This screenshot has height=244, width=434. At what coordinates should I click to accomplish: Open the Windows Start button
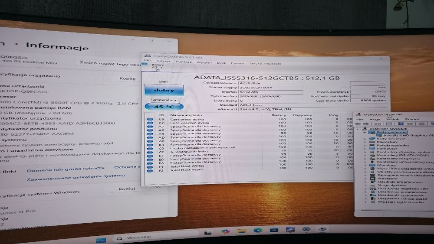[101, 240]
